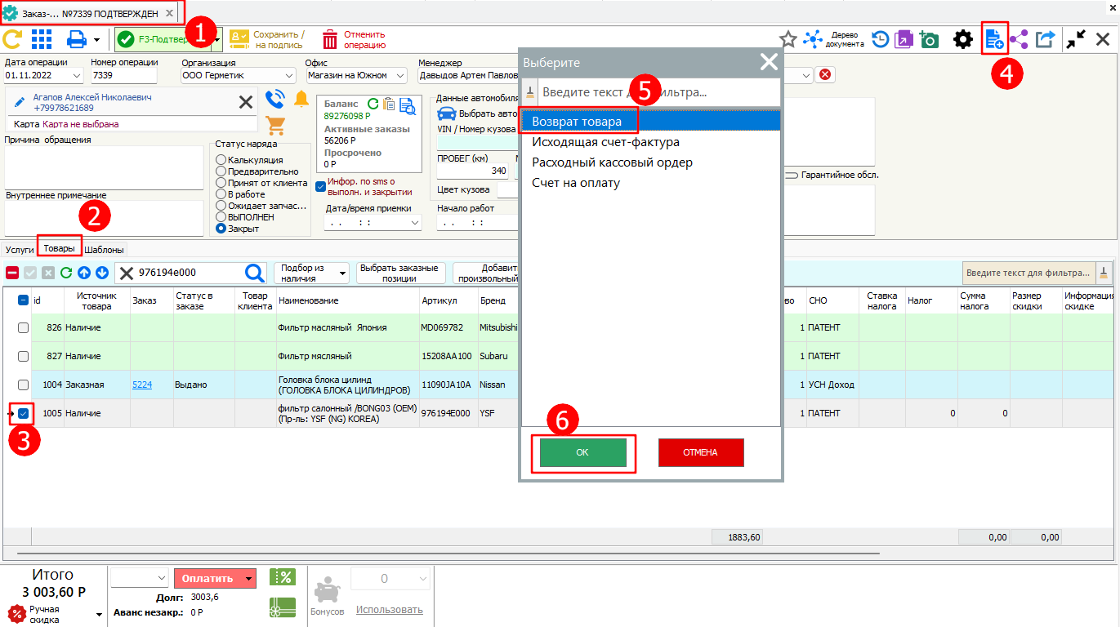
Task: Click the purple share nodes icon
Action: [x=1019, y=38]
